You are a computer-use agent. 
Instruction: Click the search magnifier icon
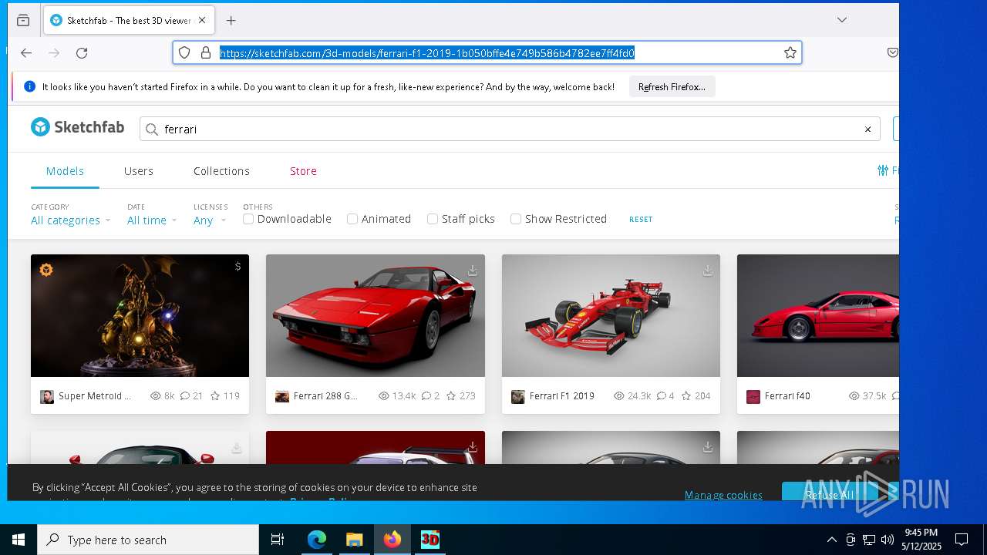coord(152,129)
